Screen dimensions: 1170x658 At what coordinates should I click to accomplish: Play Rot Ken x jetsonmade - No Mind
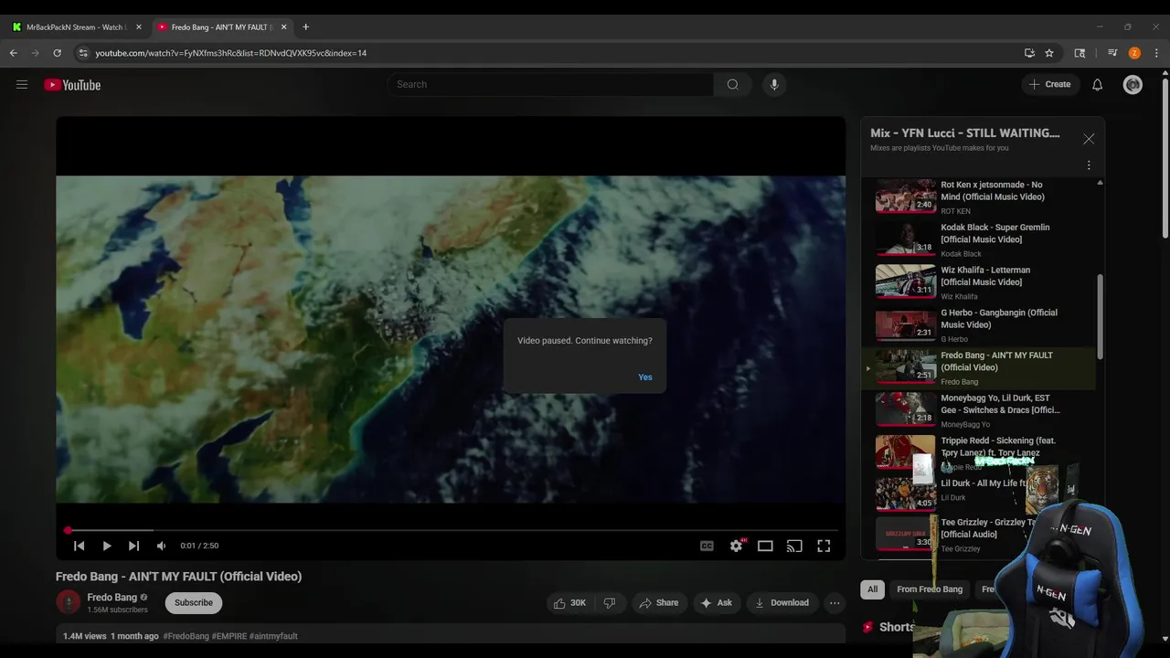[x=979, y=196]
